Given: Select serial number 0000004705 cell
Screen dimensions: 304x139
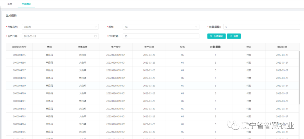Looking at the screenshot, I should [19, 132].
